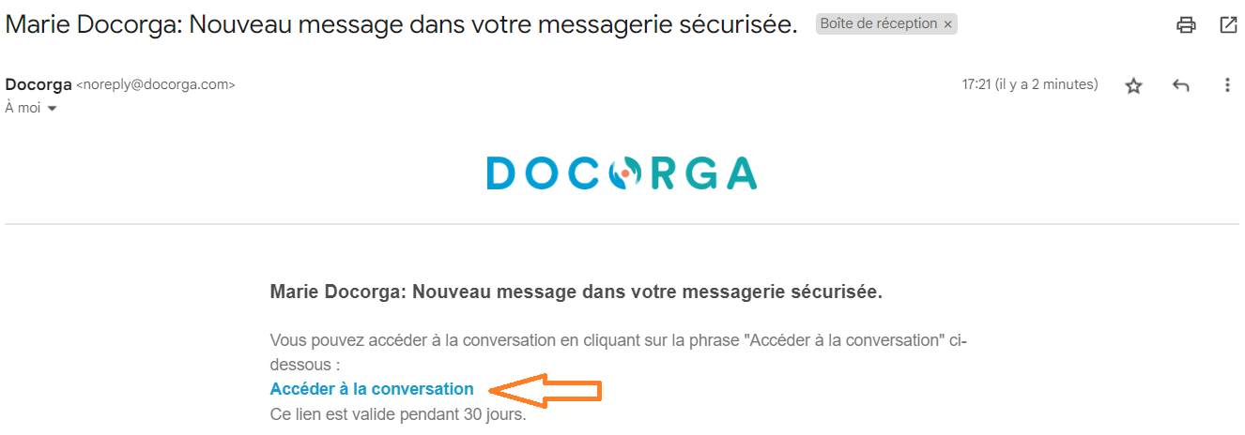
Task: Click the Docorga logo image
Action: click(622, 172)
